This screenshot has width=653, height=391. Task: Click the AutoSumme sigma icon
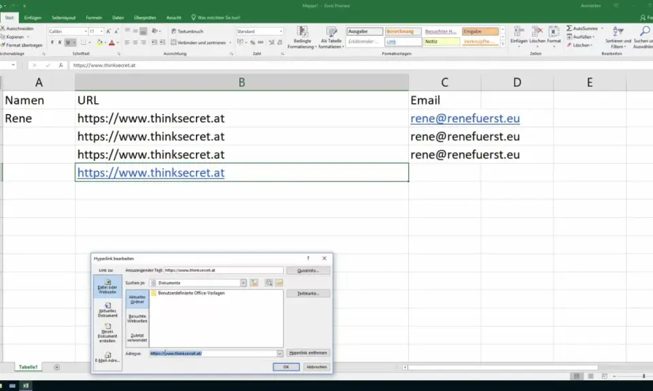569,29
